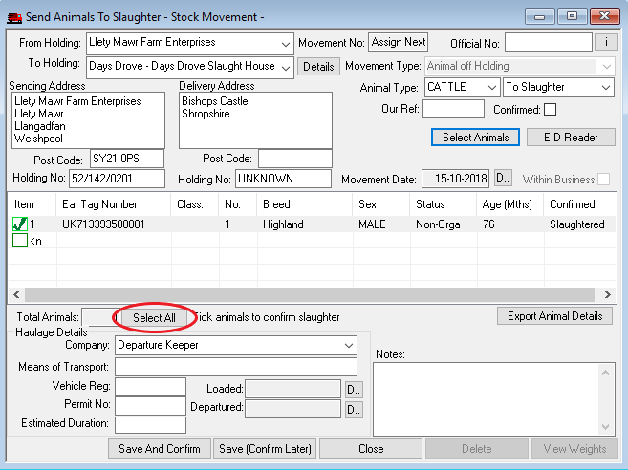The width and height of the screenshot is (628, 470).
Task: Sort by the Ear Tag Number column header
Action: (x=114, y=204)
